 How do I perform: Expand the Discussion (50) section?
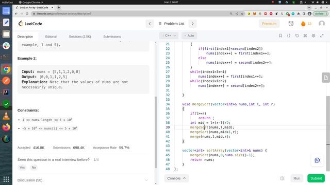click(x=82, y=180)
